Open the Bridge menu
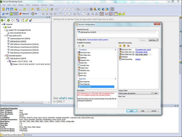The height and width of the screenshot is (137, 182). tap(21, 5)
